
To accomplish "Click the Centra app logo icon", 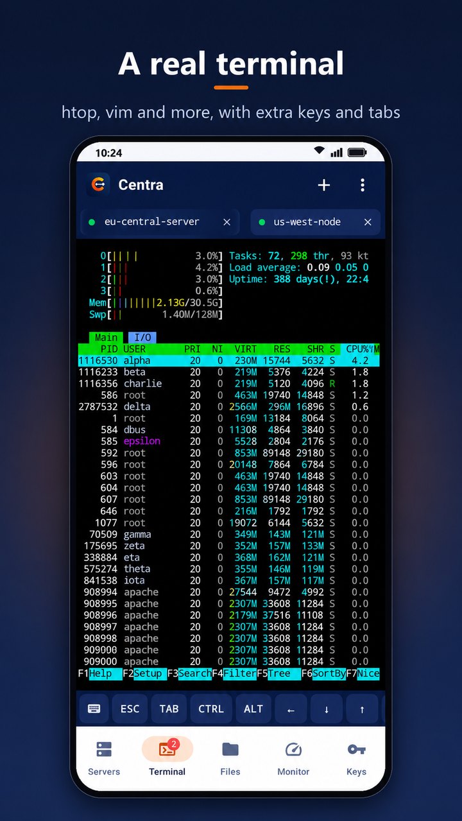I will (98, 185).
